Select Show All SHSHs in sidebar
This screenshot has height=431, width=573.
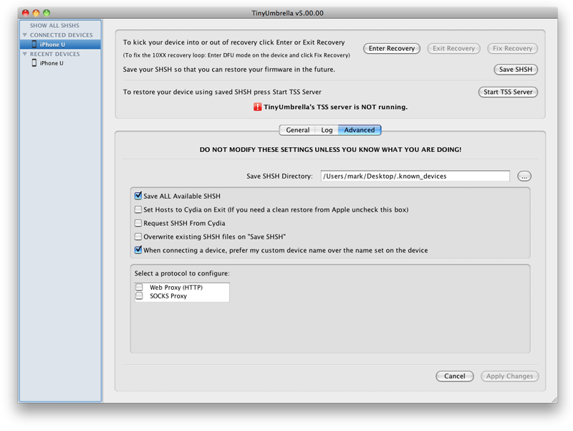[54, 26]
